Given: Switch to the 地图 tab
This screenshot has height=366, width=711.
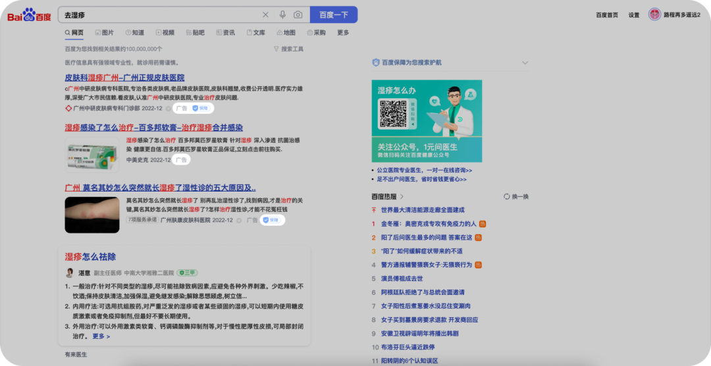Looking at the screenshot, I should pyautogui.click(x=286, y=33).
